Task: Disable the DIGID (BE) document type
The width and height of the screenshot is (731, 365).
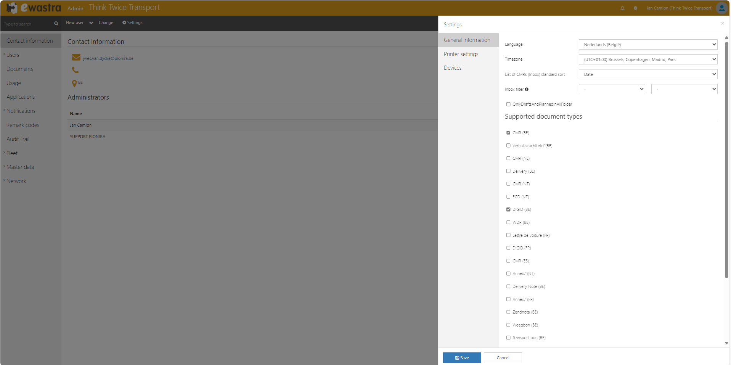Action: [x=508, y=209]
